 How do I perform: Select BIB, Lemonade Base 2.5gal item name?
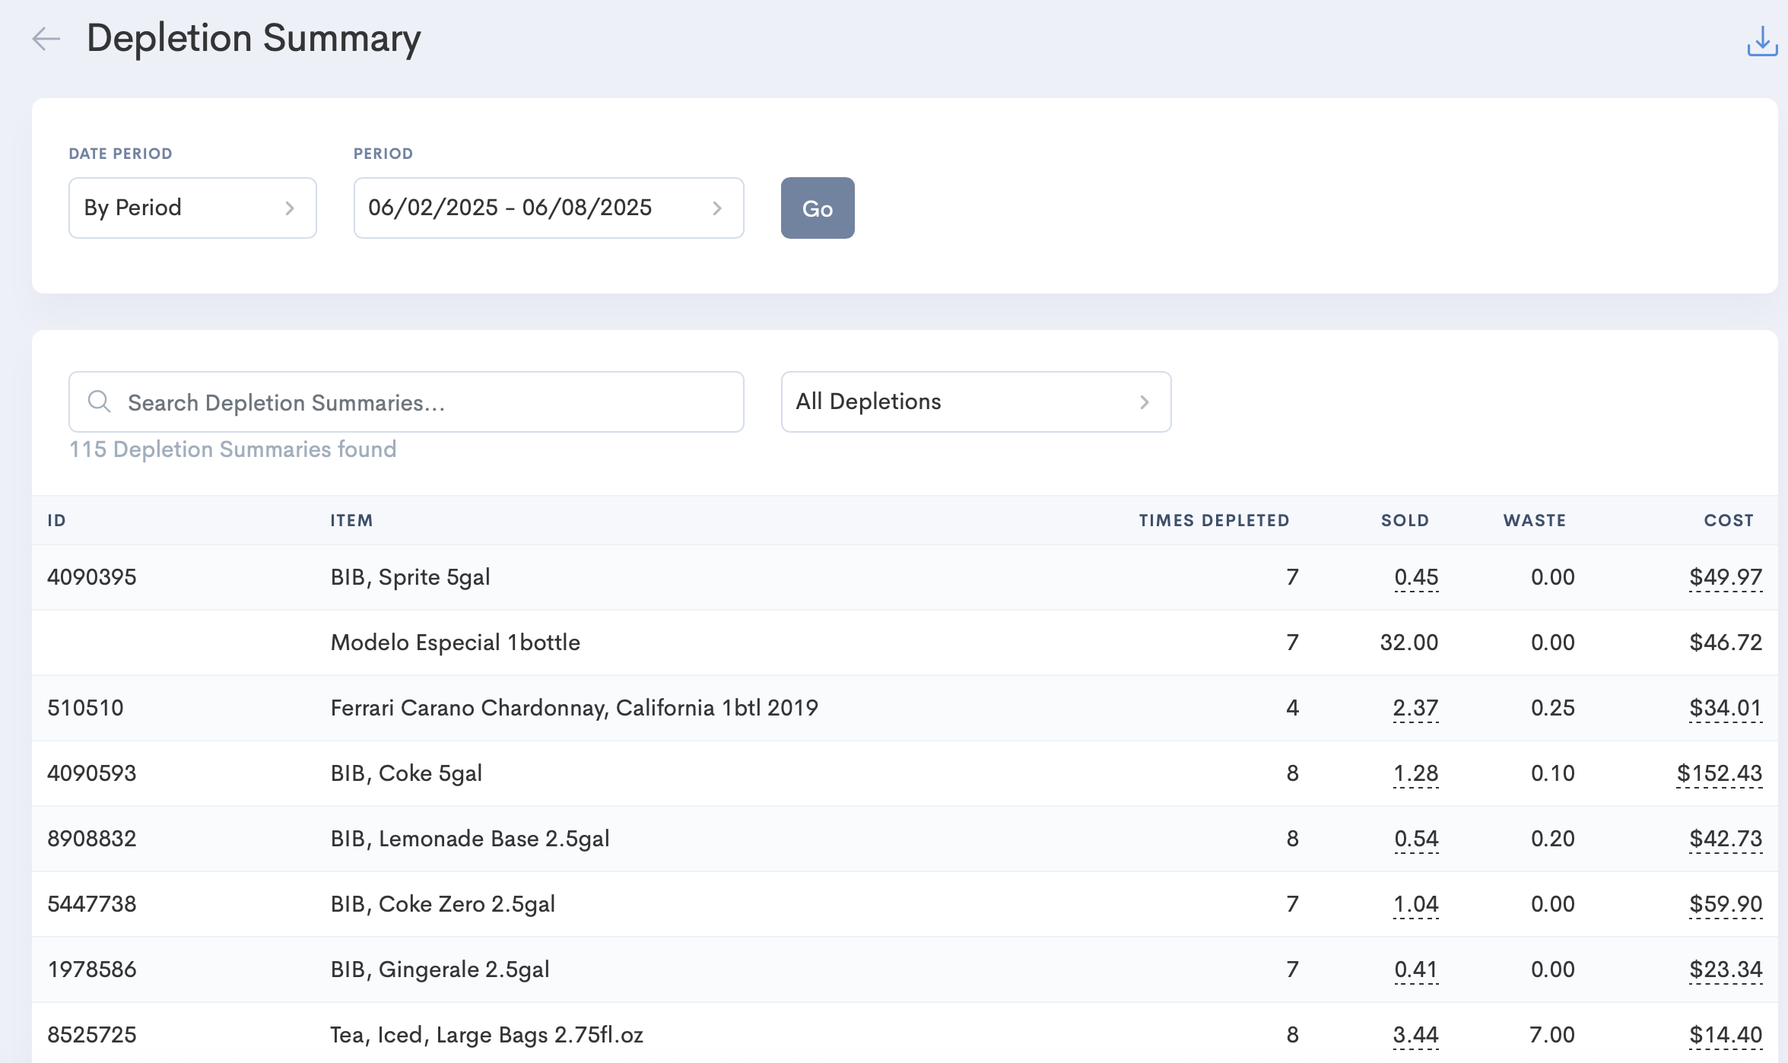(x=470, y=839)
